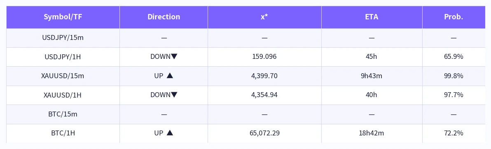The image size is (491, 149).
Task: Click the DOWN triangle icon for XAUUSD/1H
Action: pyautogui.click(x=174, y=95)
